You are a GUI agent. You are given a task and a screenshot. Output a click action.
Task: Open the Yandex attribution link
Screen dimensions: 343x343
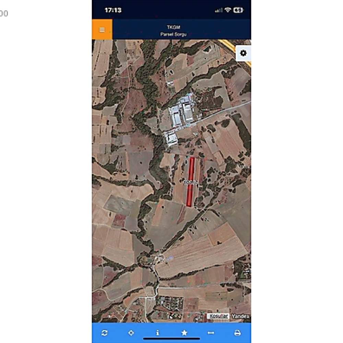(240, 316)
